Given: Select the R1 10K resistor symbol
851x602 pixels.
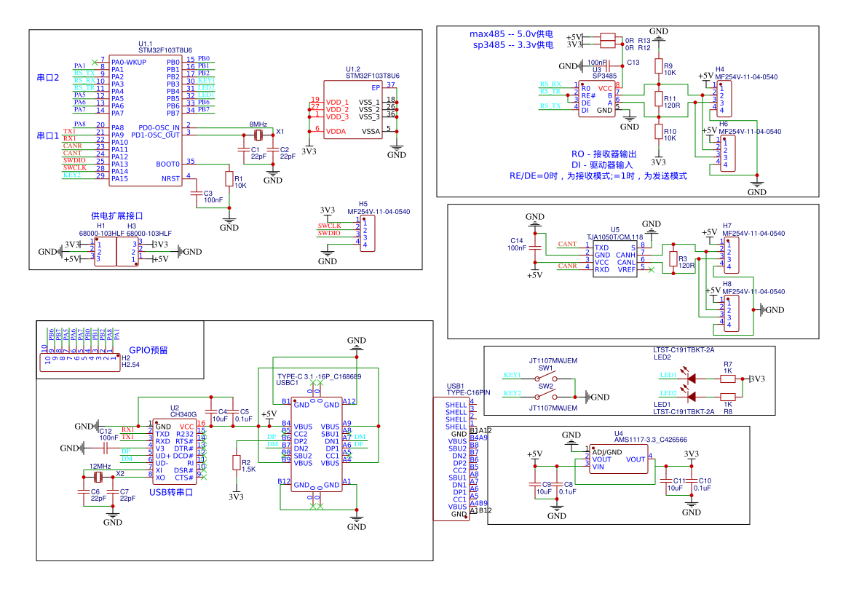Looking at the screenshot, I should coord(229,179).
